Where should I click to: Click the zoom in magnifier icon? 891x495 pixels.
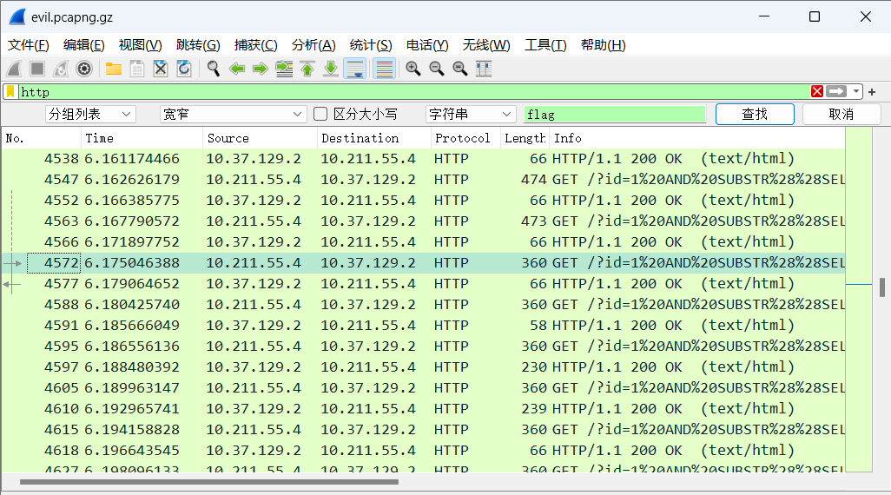click(413, 69)
